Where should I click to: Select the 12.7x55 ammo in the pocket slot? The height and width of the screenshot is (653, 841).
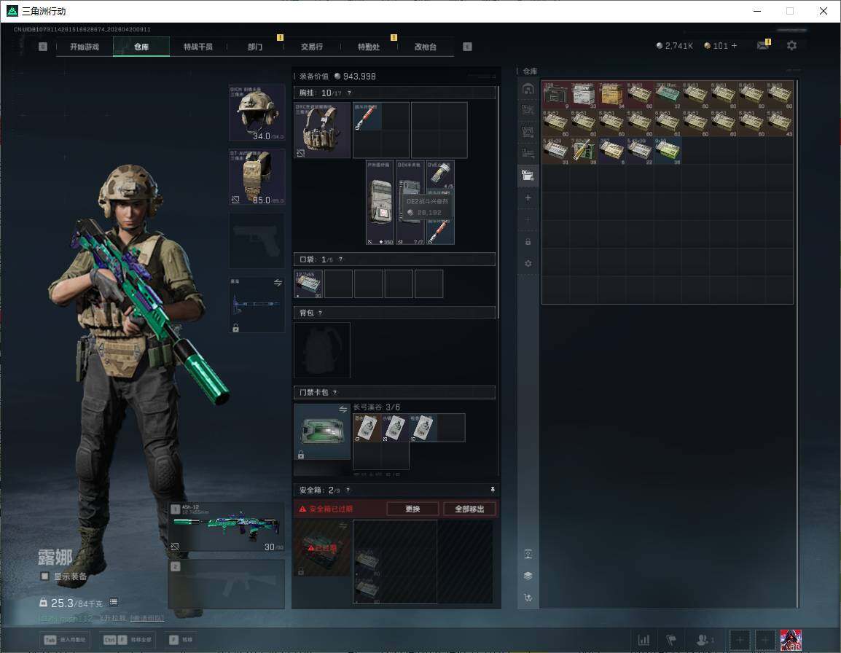tap(308, 284)
